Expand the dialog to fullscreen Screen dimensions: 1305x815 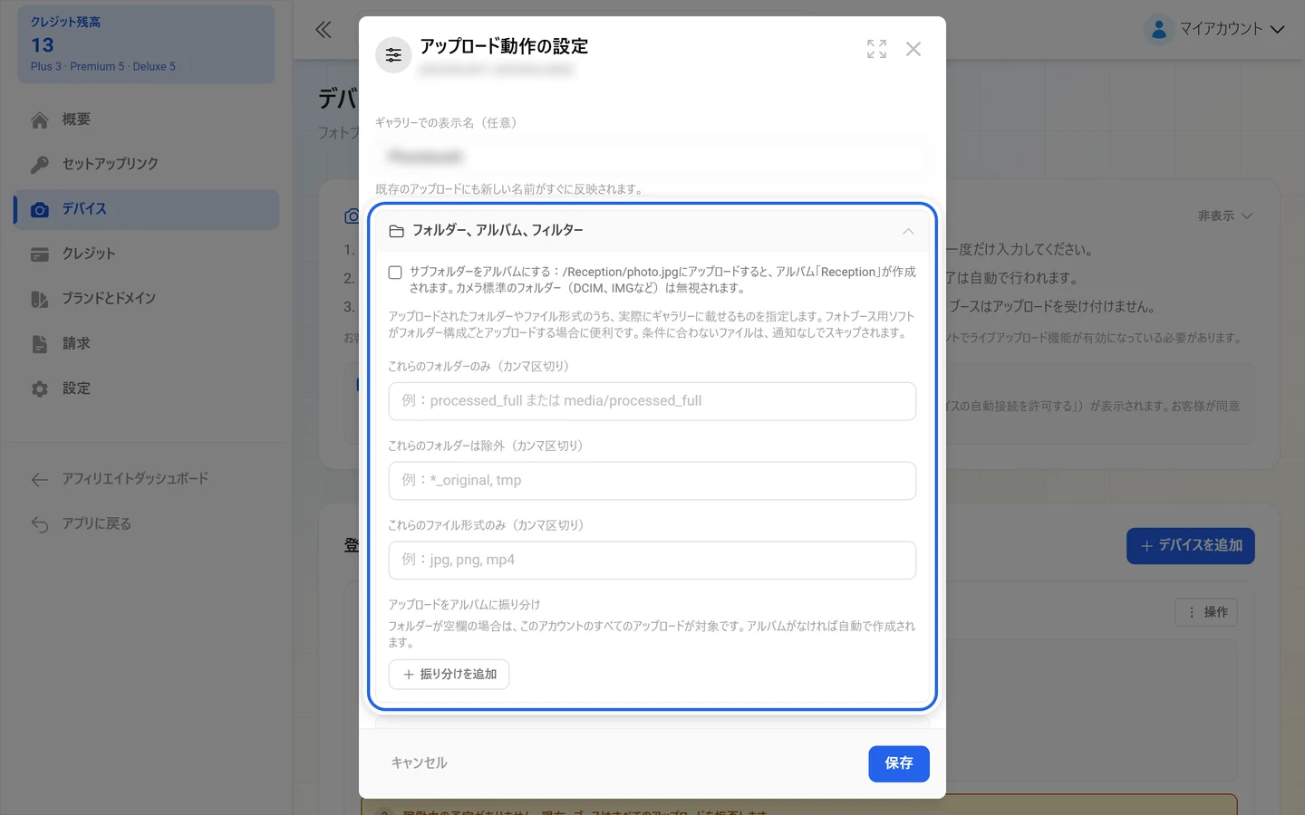[876, 49]
